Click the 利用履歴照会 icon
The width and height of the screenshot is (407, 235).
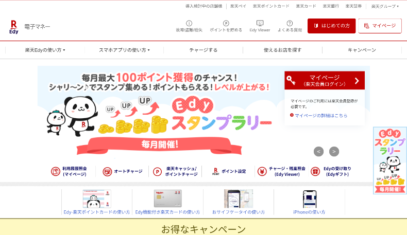[56, 172]
